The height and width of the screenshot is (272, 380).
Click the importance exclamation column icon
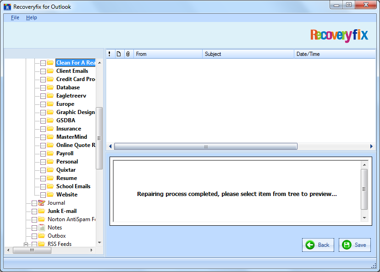[x=110, y=54]
